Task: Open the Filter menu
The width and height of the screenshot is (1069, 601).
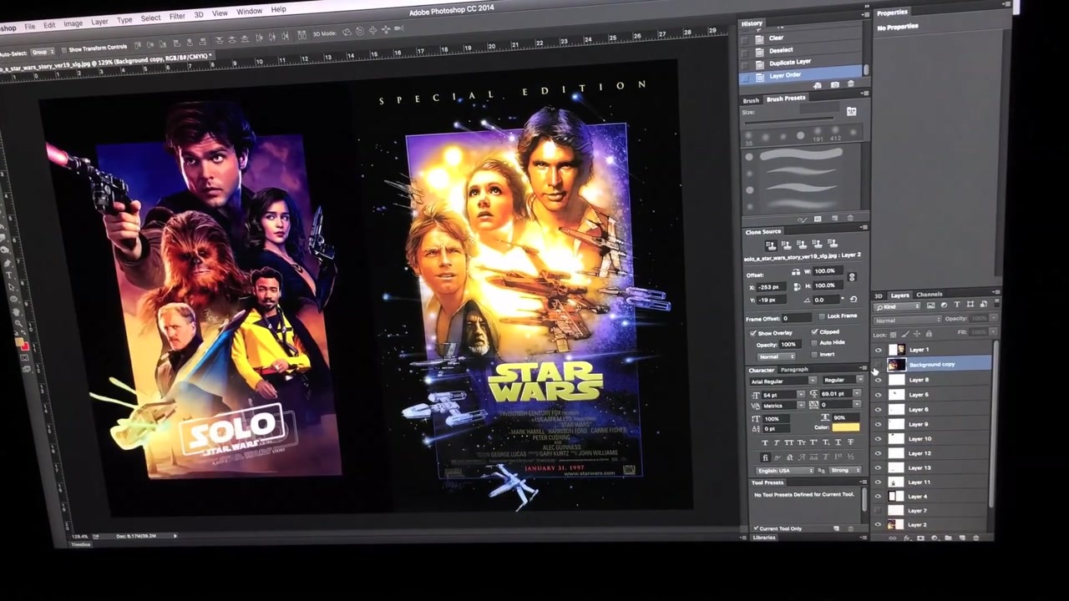Action: (177, 17)
